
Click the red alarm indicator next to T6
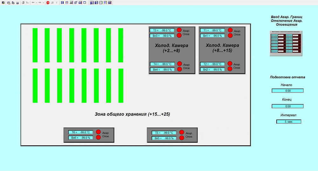[98, 132]
